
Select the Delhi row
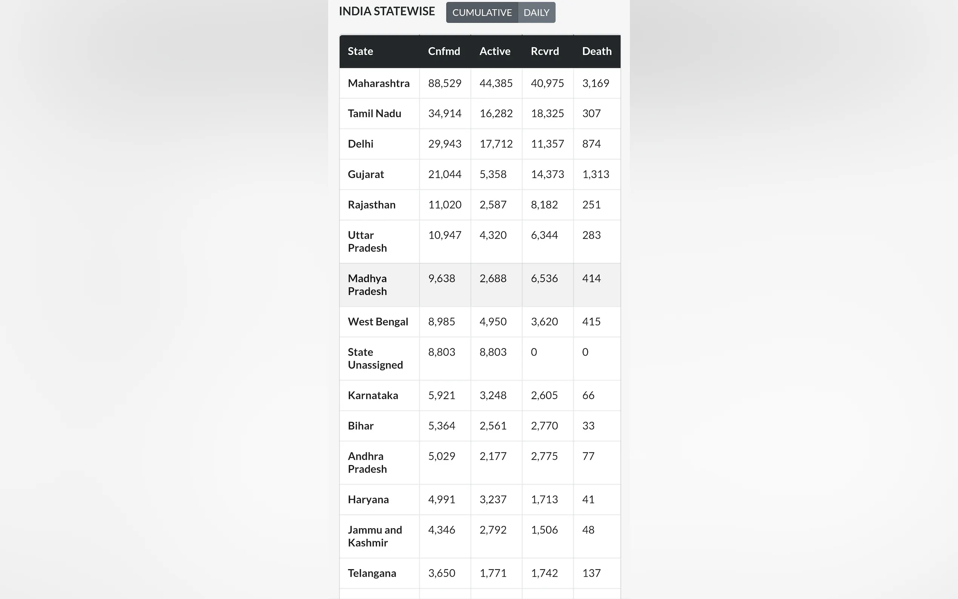[361, 144]
